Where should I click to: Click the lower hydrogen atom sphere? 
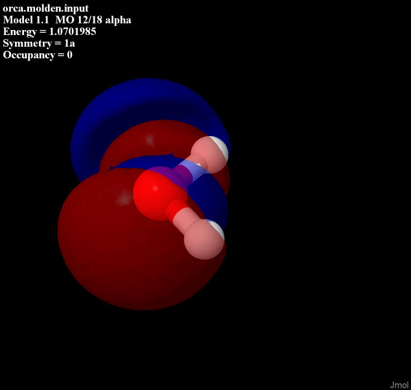point(204,239)
